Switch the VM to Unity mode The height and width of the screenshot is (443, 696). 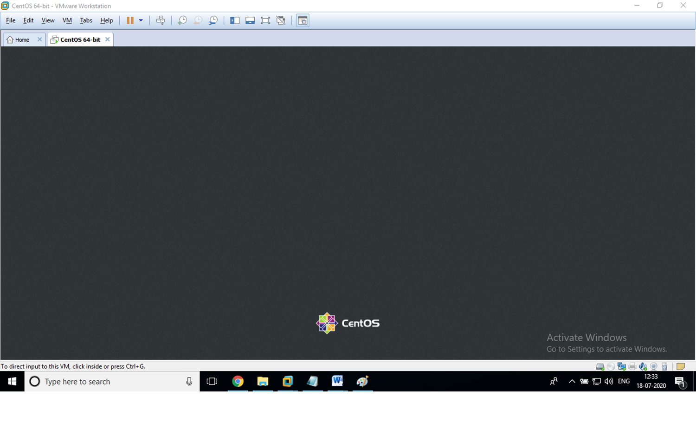tap(281, 20)
